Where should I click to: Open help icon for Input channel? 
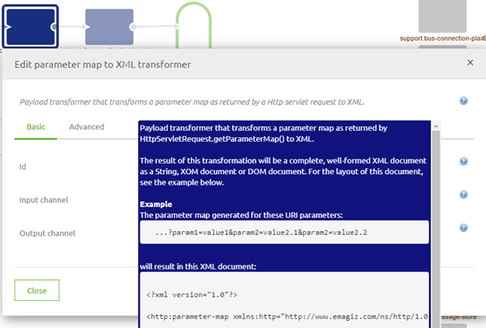click(x=464, y=195)
